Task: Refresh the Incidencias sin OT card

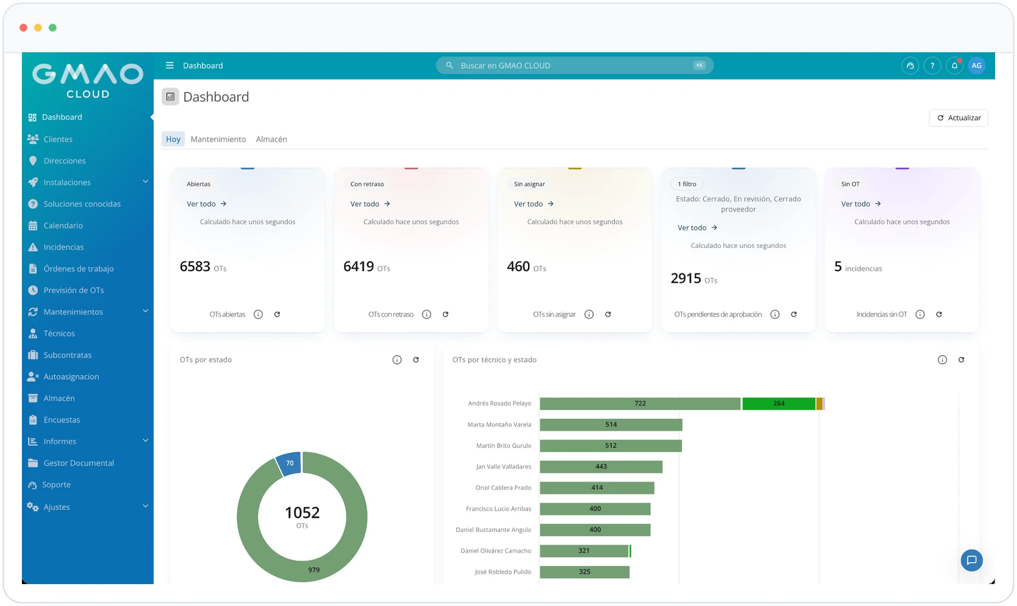Action: 939,314
